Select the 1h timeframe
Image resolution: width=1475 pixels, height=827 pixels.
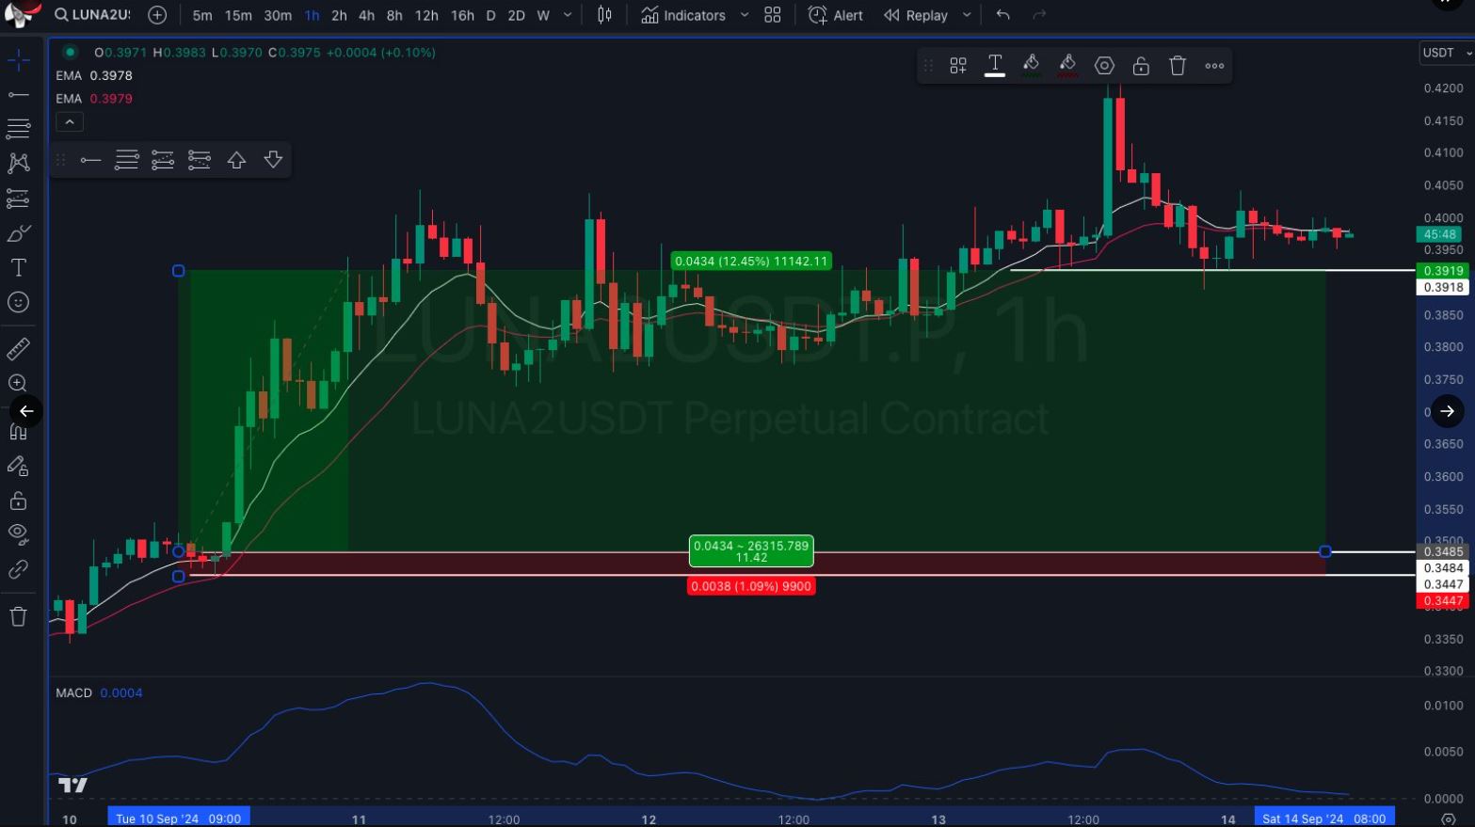tap(313, 15)
